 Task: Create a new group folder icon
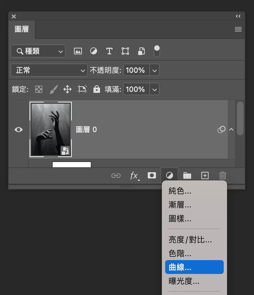click(x=187, y=175)
